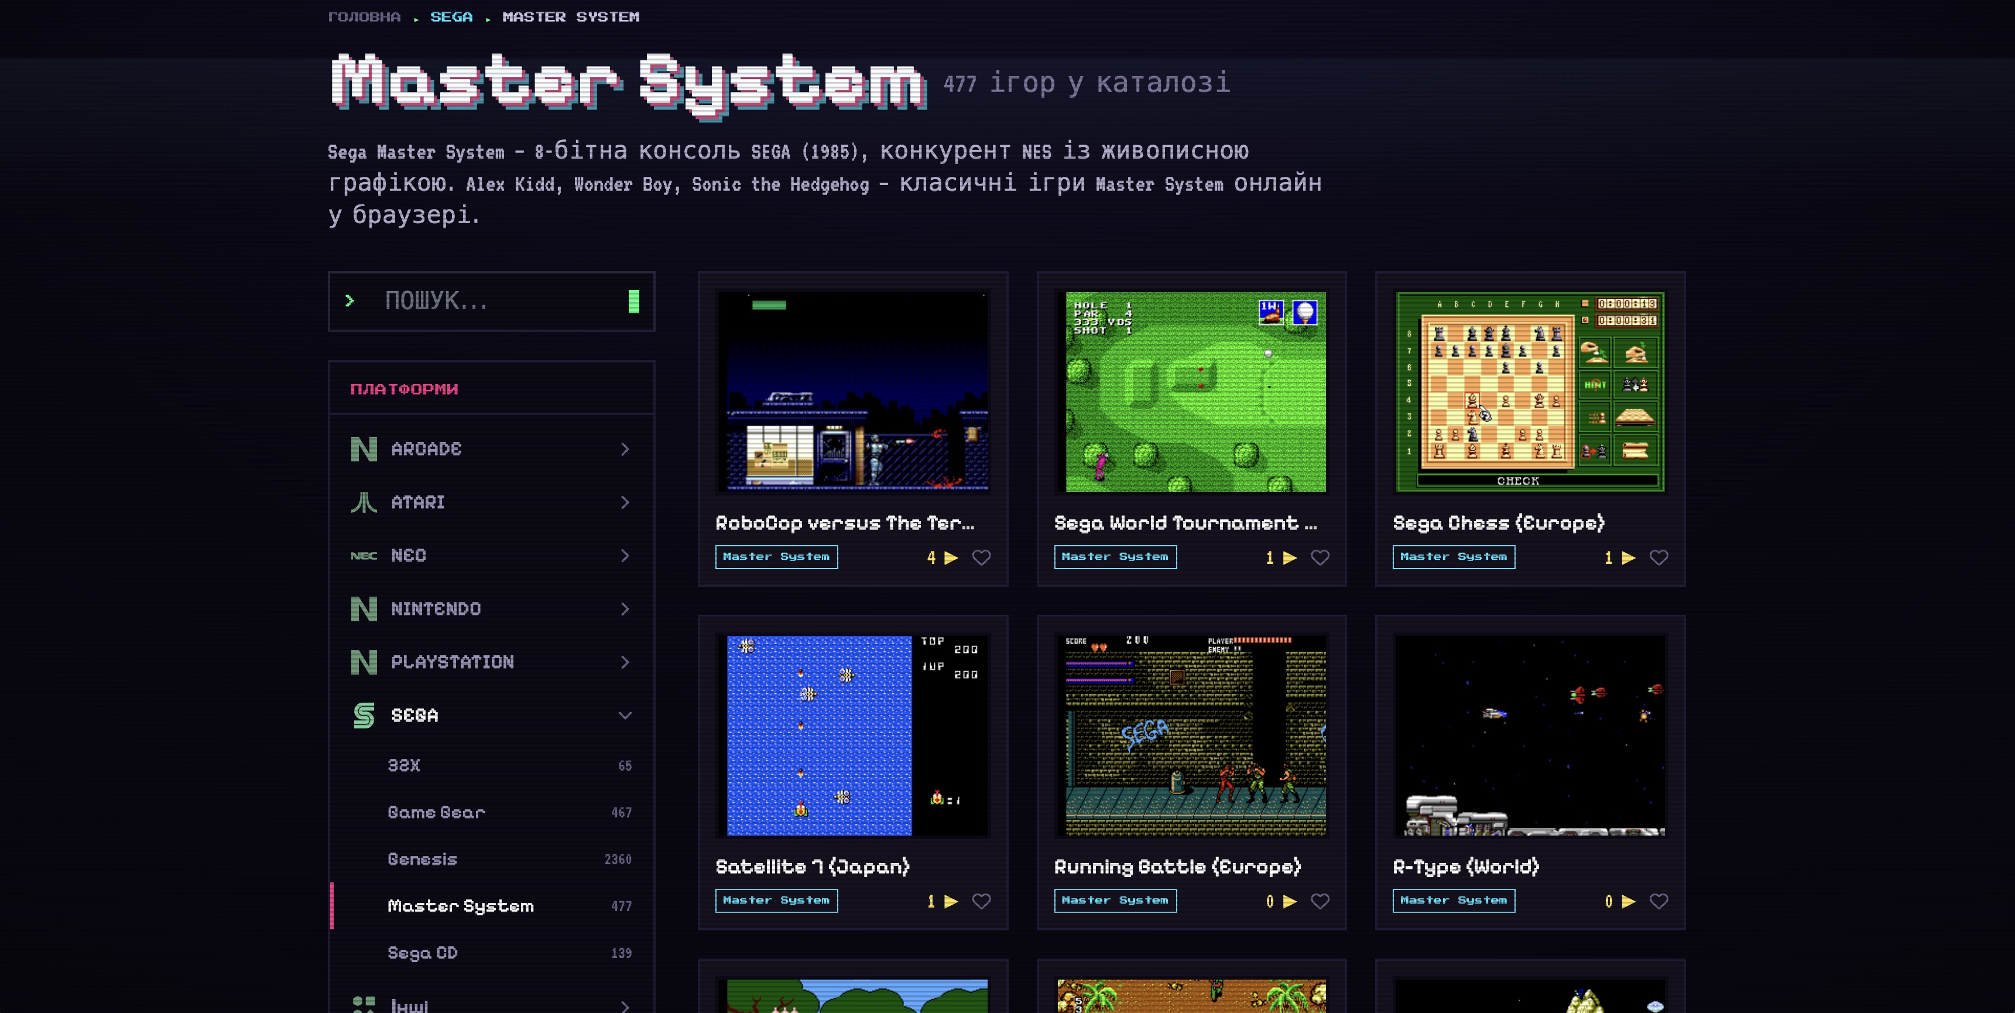Select the PlayStation platform label
Screen dimensions: 2015x1013
tap(452, 662)
